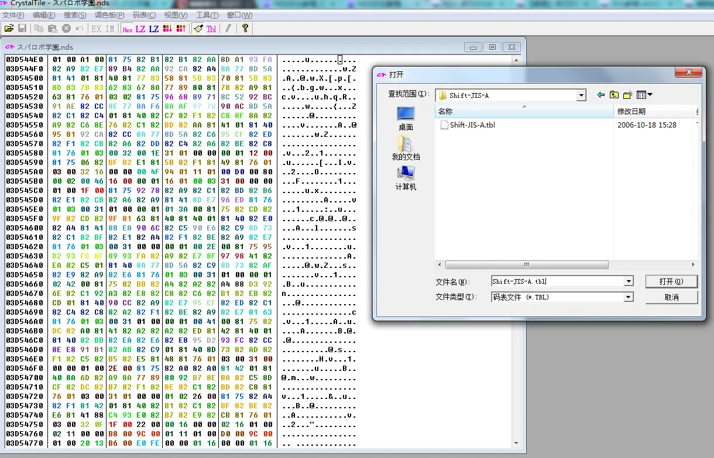
Task: Expand the file type dropdown (*.TBL)
Action: [629, 297]
